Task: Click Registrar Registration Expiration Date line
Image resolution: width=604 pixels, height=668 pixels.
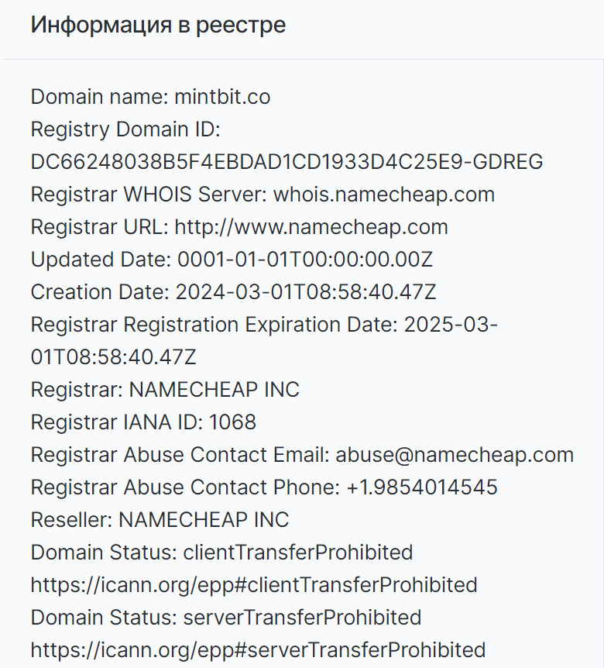Action: pos(264,325)
